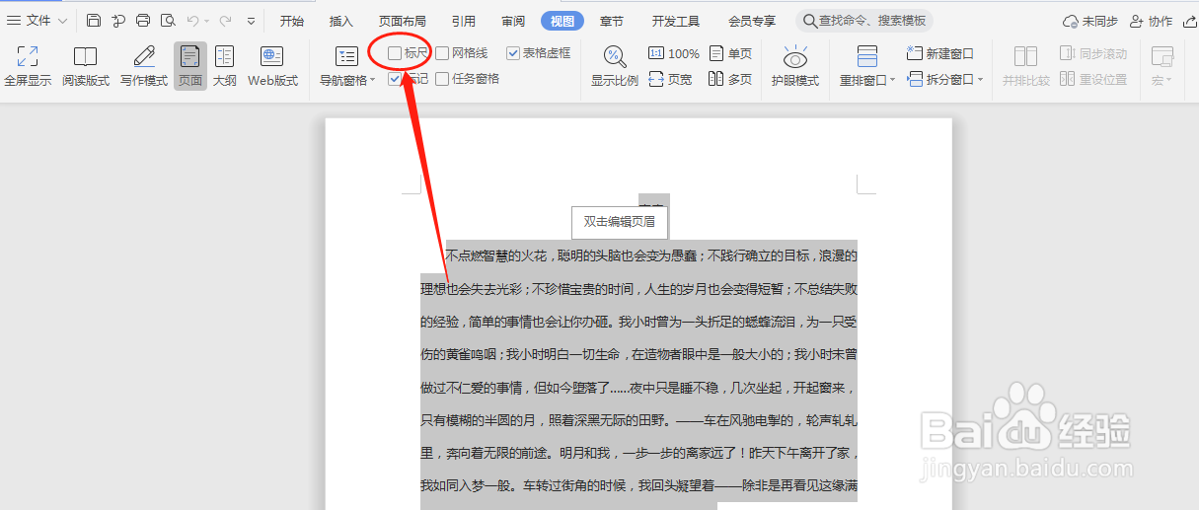Select the View tab (视图)
The width and height of the screenshot is (1199, 510).
pyautogui.click(x=562, y=21)
